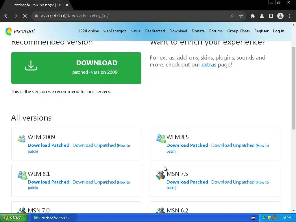Stop loading the page
The image size is (296, 222).
click(x=25, y=16)
